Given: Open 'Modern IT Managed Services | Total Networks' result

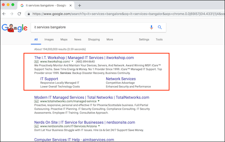Looking at the screenshot, I should (92, 97).
